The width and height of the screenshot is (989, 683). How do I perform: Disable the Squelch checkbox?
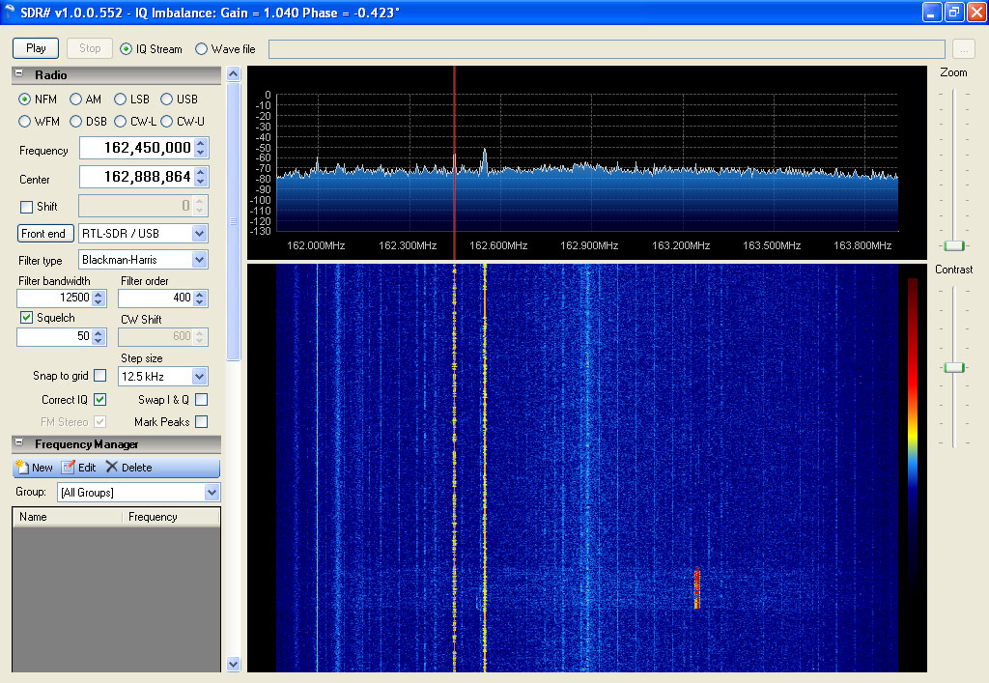point(26,318)
